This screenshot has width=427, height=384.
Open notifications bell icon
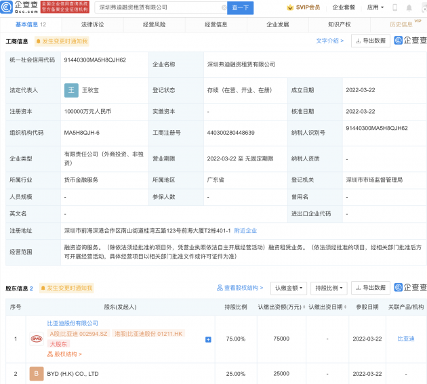[x=409, y=8]
